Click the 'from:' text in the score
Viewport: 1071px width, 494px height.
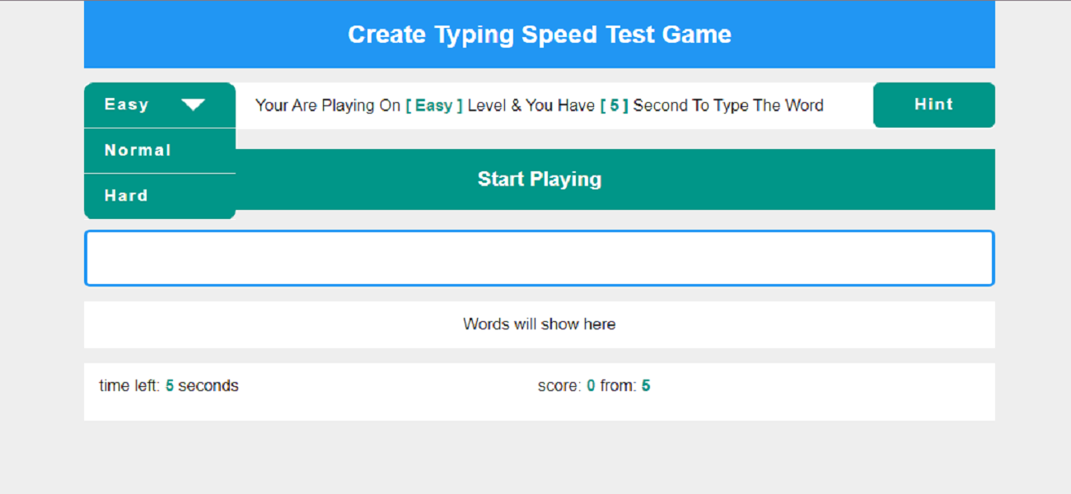[x=618, y=386]
